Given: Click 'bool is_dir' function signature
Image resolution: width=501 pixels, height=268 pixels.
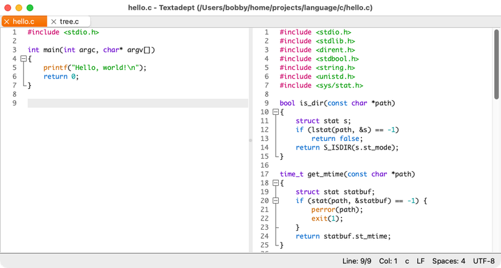Looking at the screenshot, I should point(338,103).
